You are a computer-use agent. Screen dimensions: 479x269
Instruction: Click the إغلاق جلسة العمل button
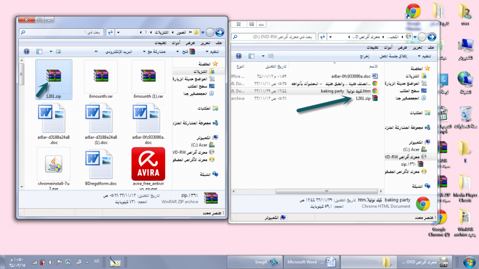393,56
